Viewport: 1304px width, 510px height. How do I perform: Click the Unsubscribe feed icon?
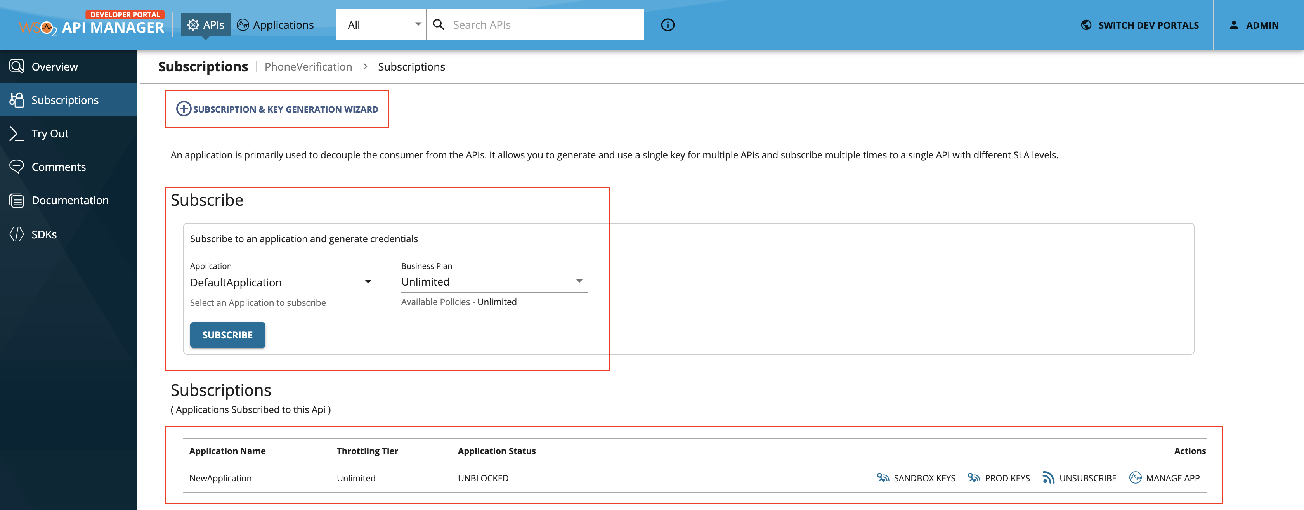1048,477
